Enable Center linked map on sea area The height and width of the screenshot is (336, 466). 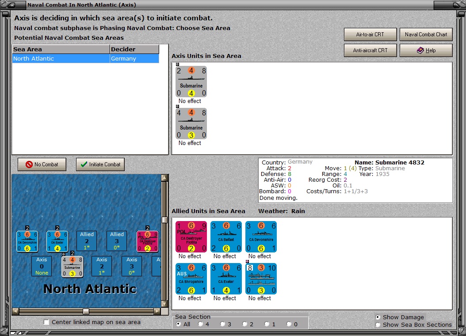click(x=46, y=322)
